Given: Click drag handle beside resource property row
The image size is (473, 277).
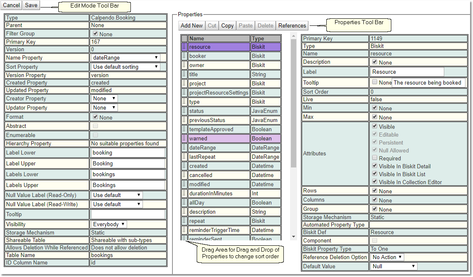Looking at the screenshot, I should coord(184,47).
